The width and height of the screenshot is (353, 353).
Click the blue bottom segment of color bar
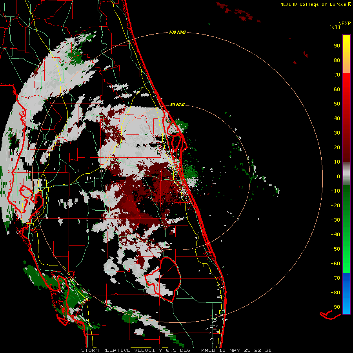(346, 293)
